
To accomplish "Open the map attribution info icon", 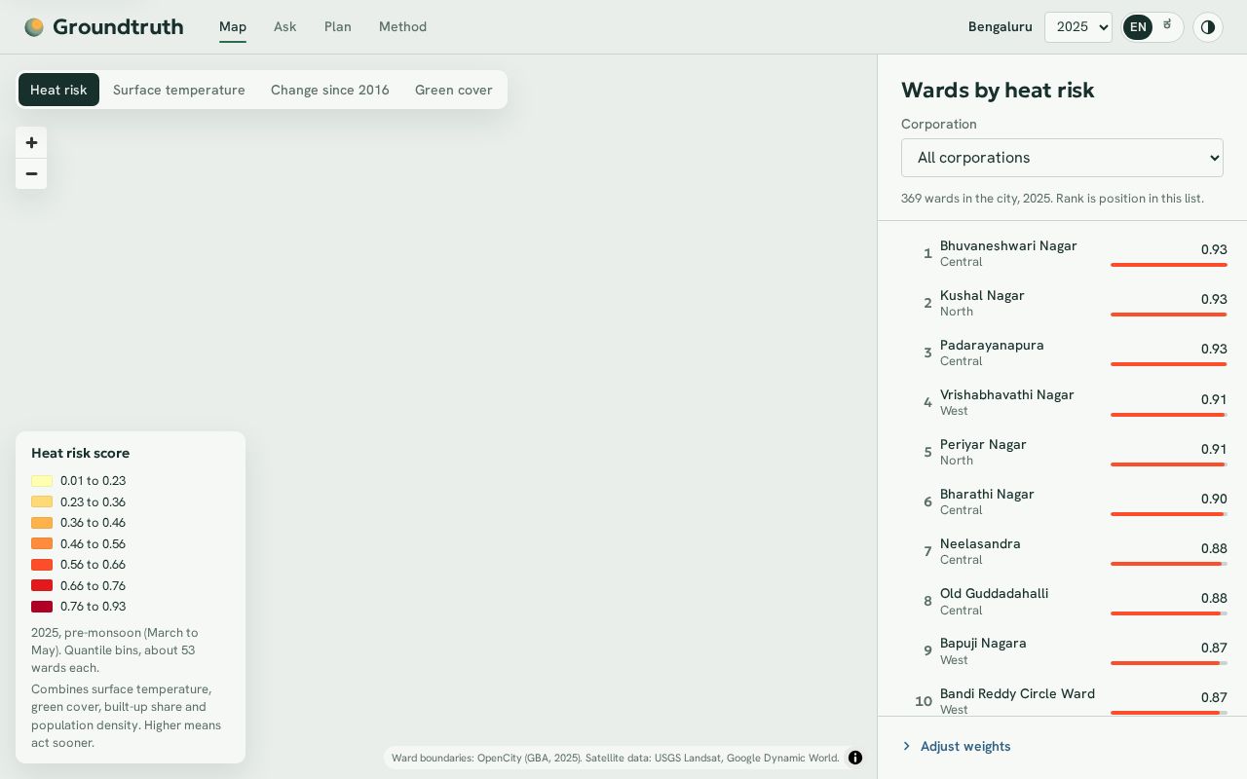I will [855, 758].
